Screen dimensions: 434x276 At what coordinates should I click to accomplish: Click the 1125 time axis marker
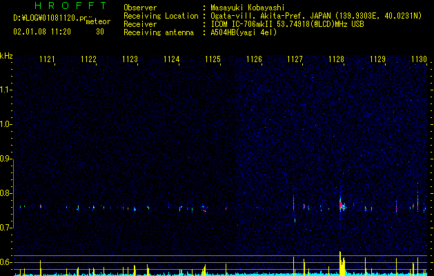click(213, 59)
